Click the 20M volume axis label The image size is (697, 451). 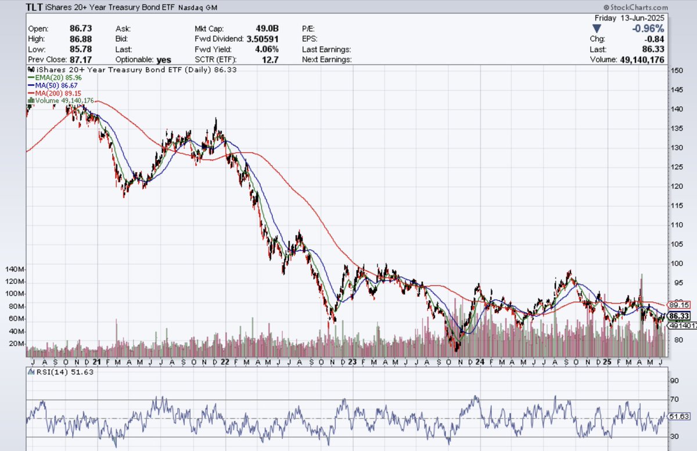pos(17,344)
